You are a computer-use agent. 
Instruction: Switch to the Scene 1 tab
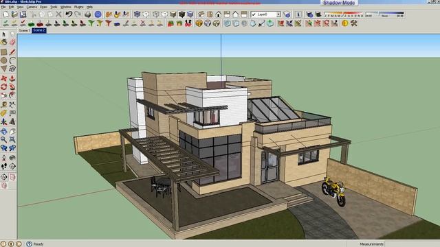[x=25, y=30]
